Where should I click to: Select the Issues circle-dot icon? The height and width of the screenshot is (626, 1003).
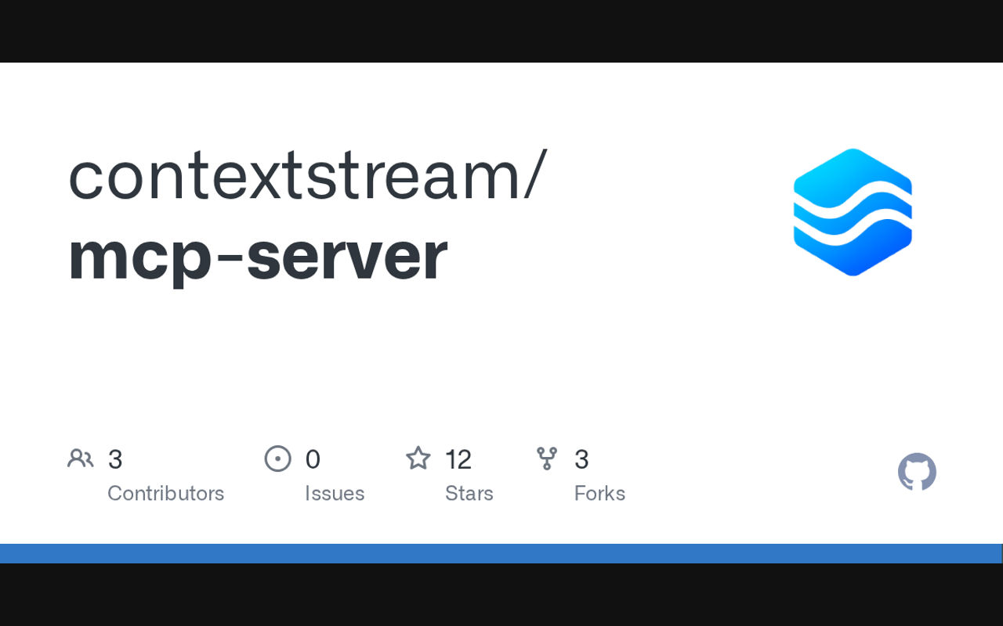pos(277,459)
